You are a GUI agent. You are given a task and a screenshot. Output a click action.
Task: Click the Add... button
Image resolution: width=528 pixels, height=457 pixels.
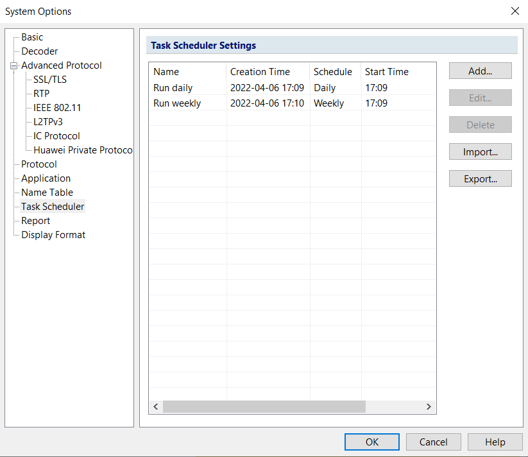point(480,71)
